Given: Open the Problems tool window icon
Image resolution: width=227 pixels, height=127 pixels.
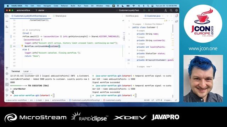Looking at the screenshot, I should point(7,90).
